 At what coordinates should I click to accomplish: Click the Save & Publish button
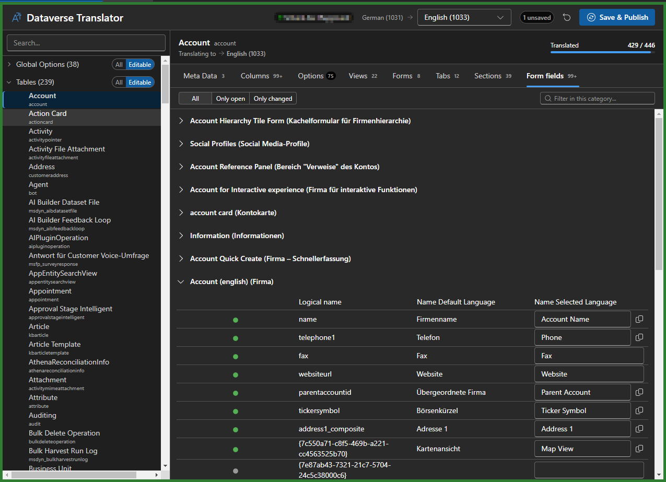[617, 17]
